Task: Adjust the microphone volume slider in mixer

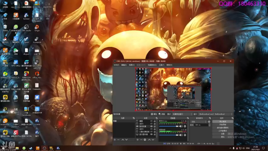Action: 169,126
